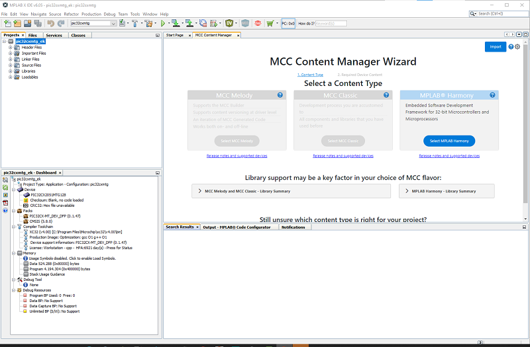
Task: Select the pic32cxmtg_ek project root node
Action: 30,41
